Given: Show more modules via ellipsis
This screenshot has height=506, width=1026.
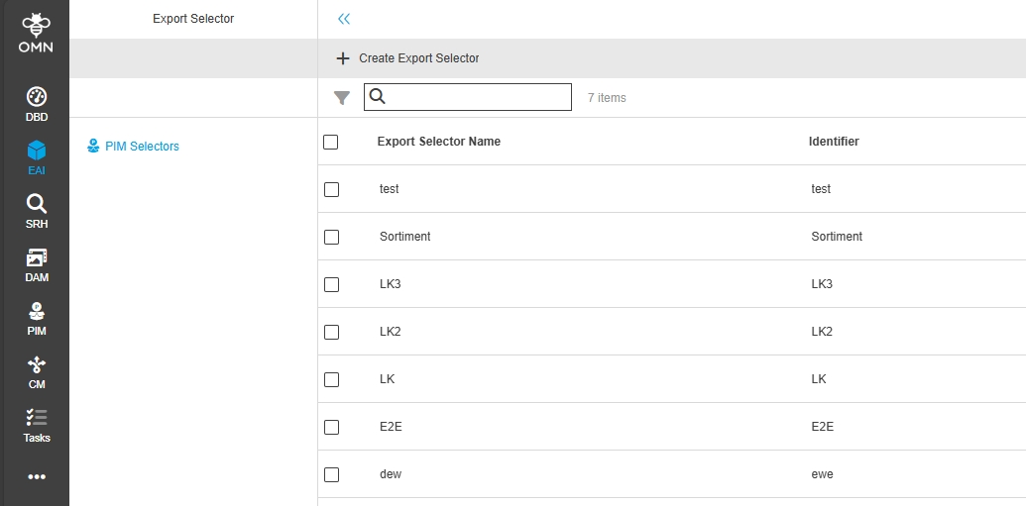Looking at the screenshot, I should [x=37, y=477].
